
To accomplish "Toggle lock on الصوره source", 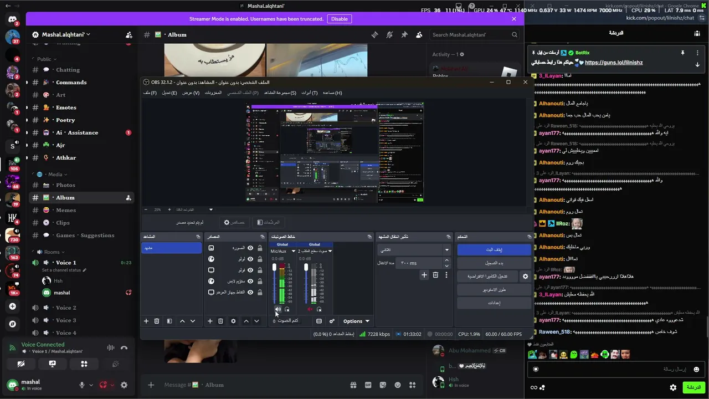I will coord(260,248).
